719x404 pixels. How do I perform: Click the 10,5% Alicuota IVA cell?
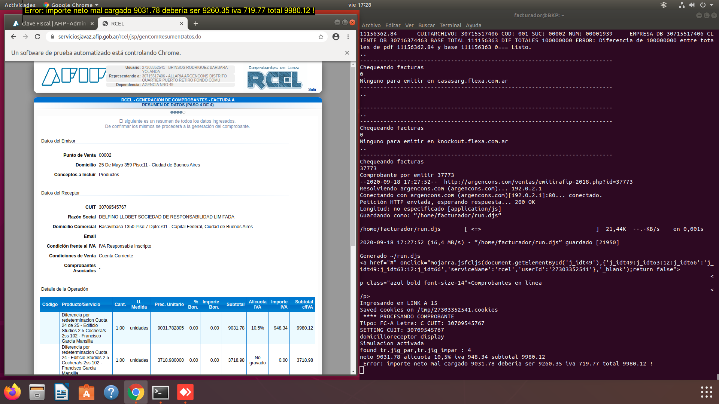click(x=258, y=328)
